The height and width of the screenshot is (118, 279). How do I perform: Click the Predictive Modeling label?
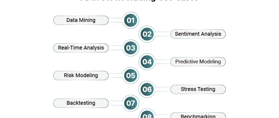point(198,62)
